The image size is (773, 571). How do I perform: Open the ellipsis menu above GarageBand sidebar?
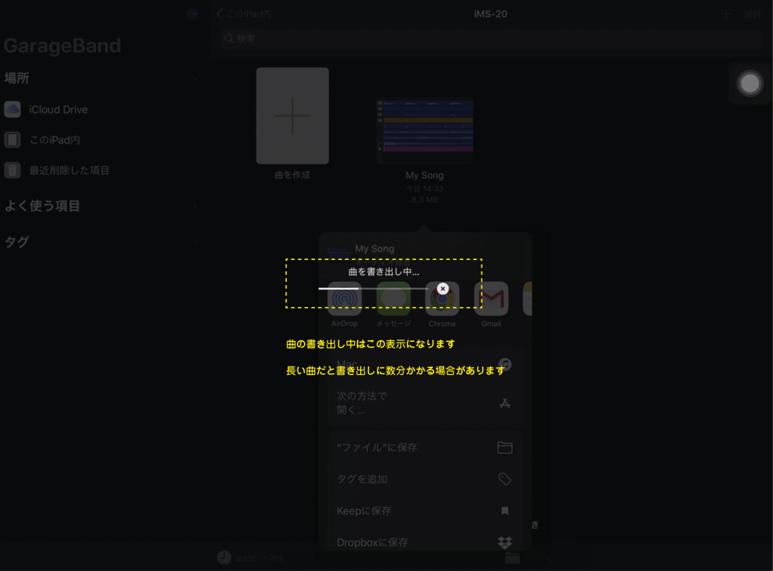[x=192, y=14]
